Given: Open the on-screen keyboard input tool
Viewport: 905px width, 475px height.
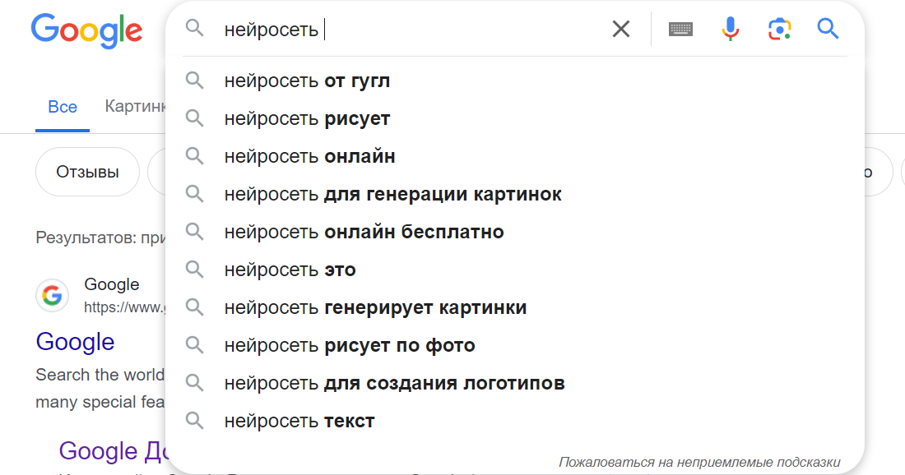Looking at the screenshot, I should (680, 30).
